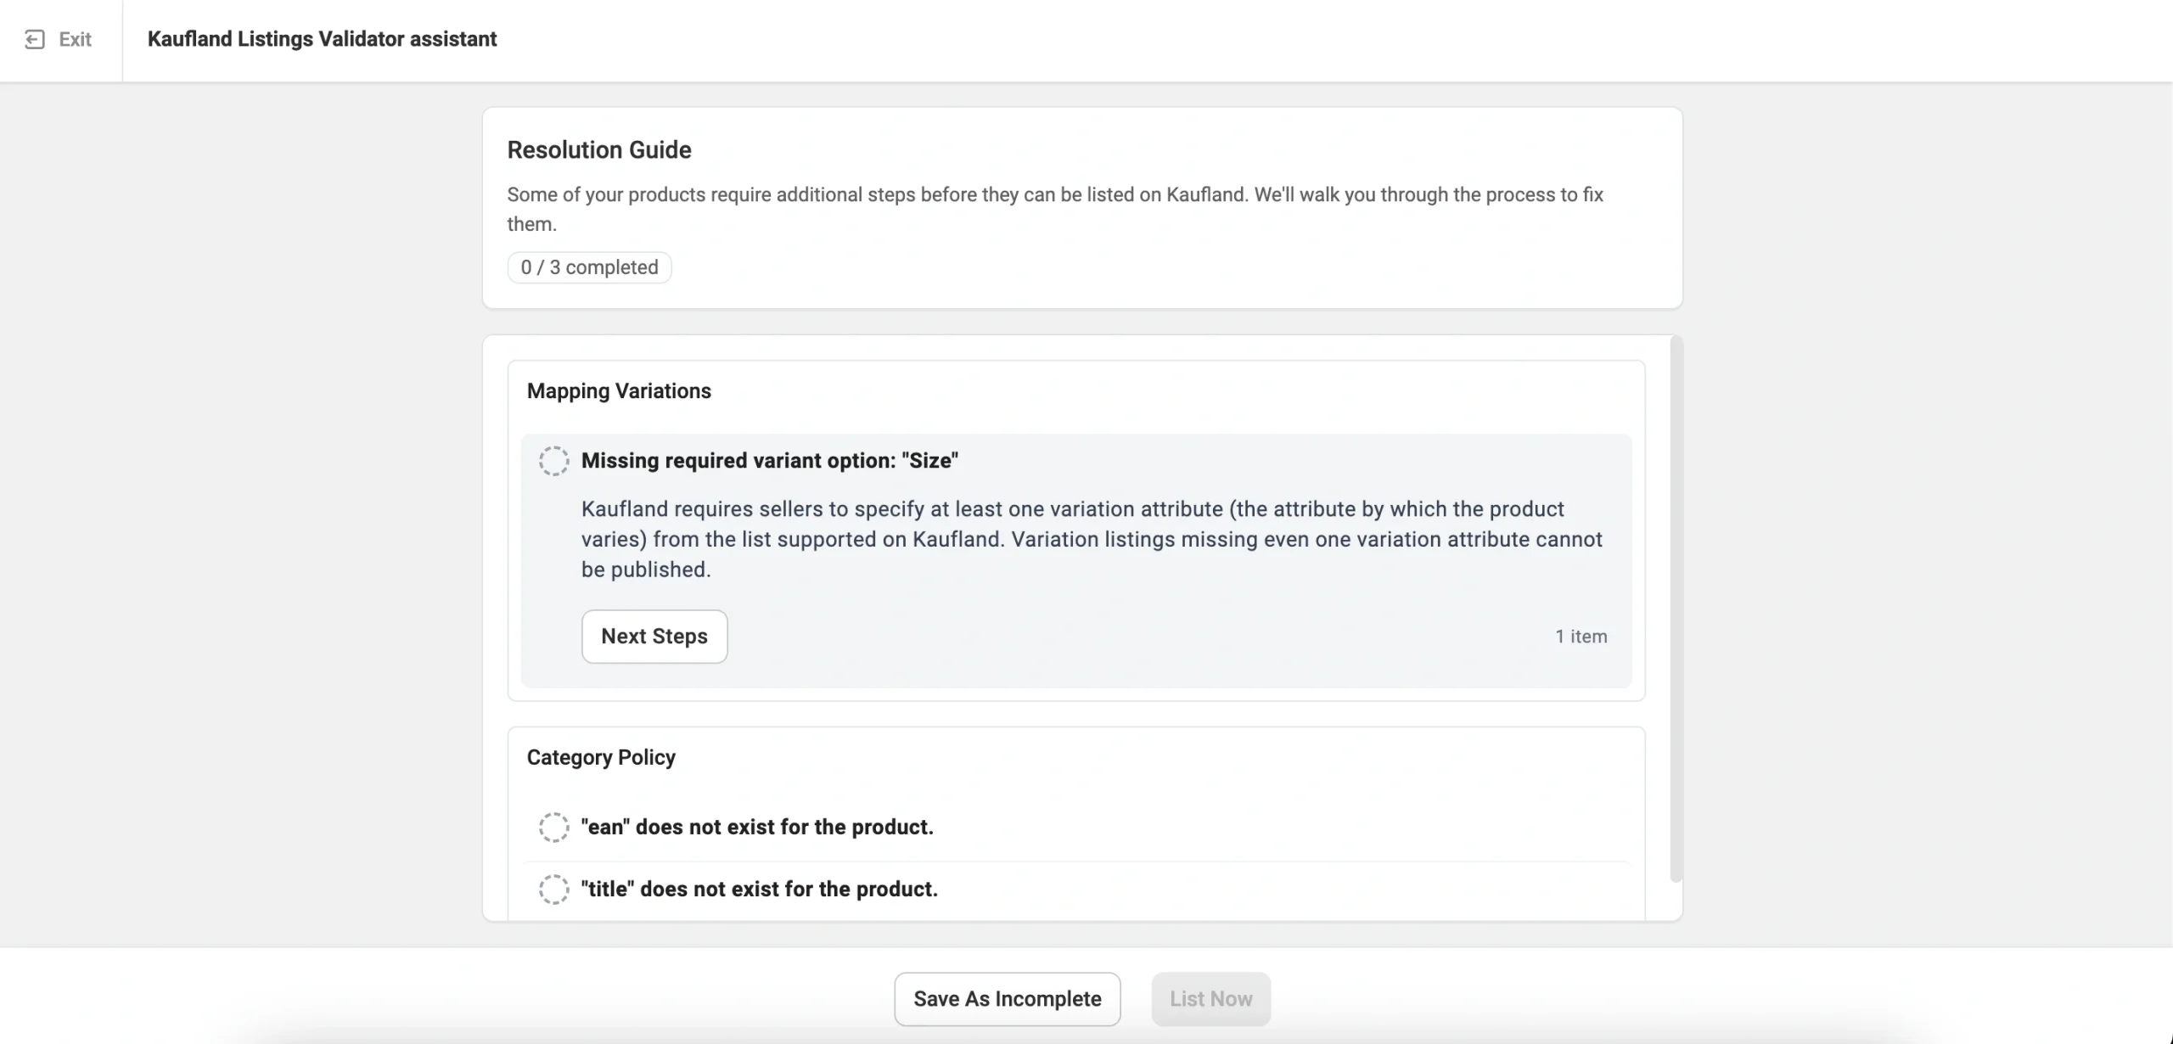The height and width of the screenshot is (1044, 2173).
Task: Click the Exit text label
Action: pos(75,39)
